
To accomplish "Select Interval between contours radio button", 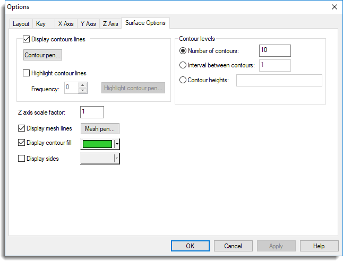I will coord(184,65).
